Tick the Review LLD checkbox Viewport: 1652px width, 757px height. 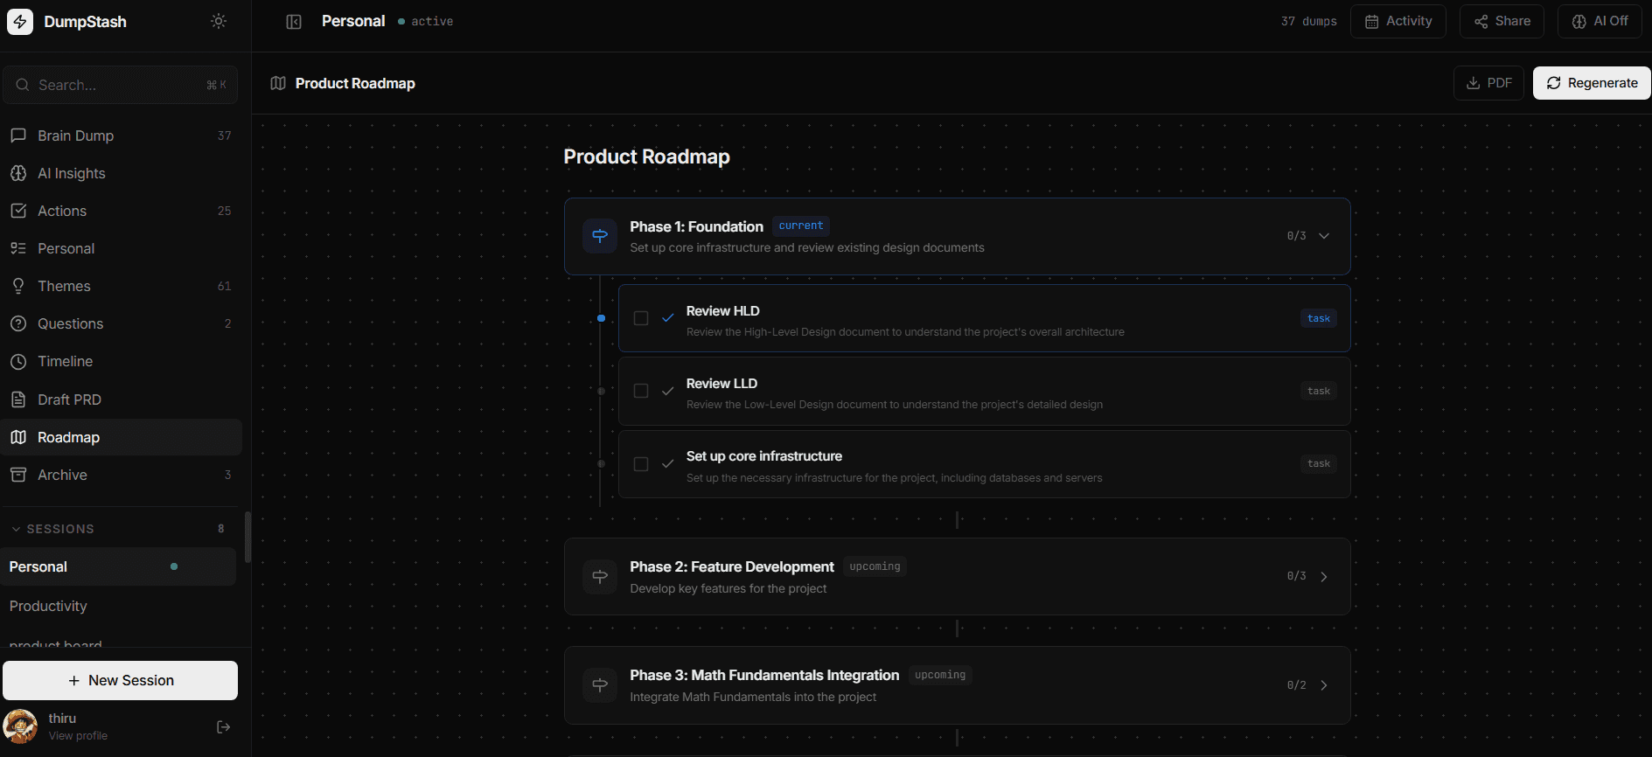(x=641, y=391)
